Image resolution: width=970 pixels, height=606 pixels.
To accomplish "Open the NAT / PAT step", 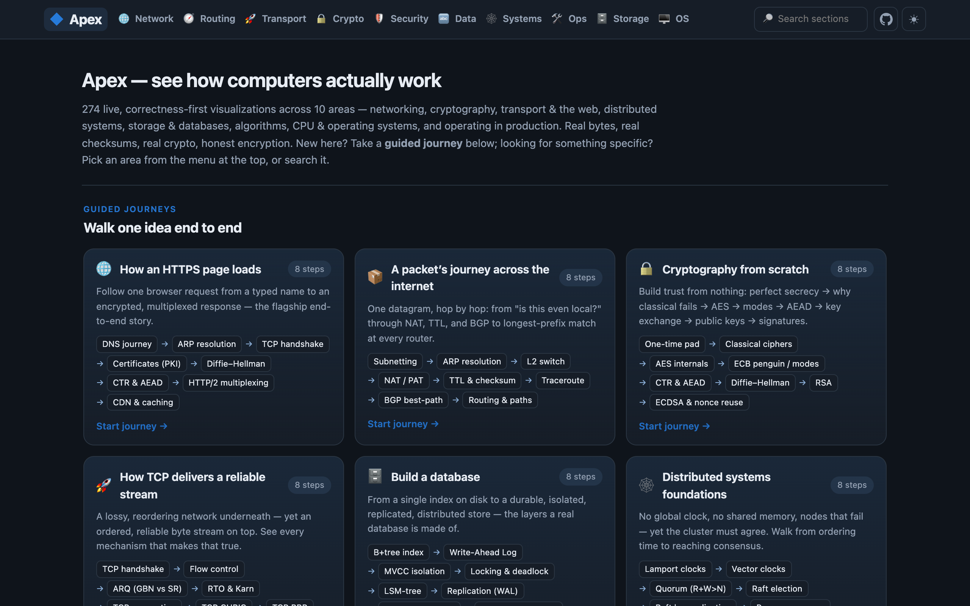I will [x=404, y=380].
